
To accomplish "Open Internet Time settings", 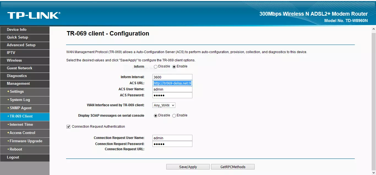I will pyautogui.click(x=25, y=125).
